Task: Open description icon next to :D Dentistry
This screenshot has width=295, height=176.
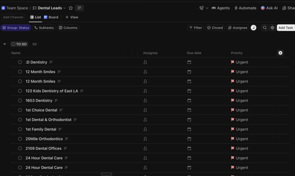Action: (x=51, y=62)
